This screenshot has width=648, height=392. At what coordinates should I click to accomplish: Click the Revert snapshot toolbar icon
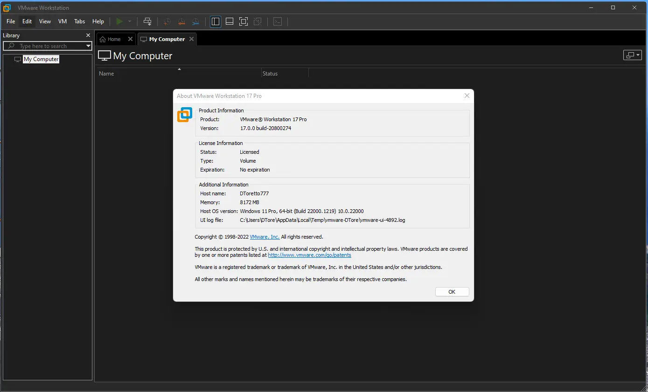(x=181, y=21)
